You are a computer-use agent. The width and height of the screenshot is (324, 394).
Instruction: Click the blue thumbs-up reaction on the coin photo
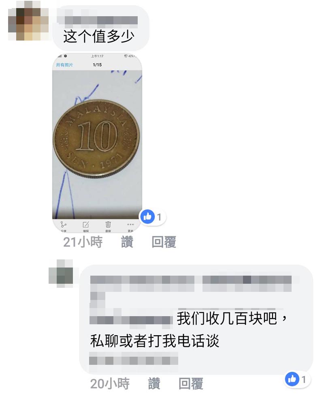tap(147, 216)
